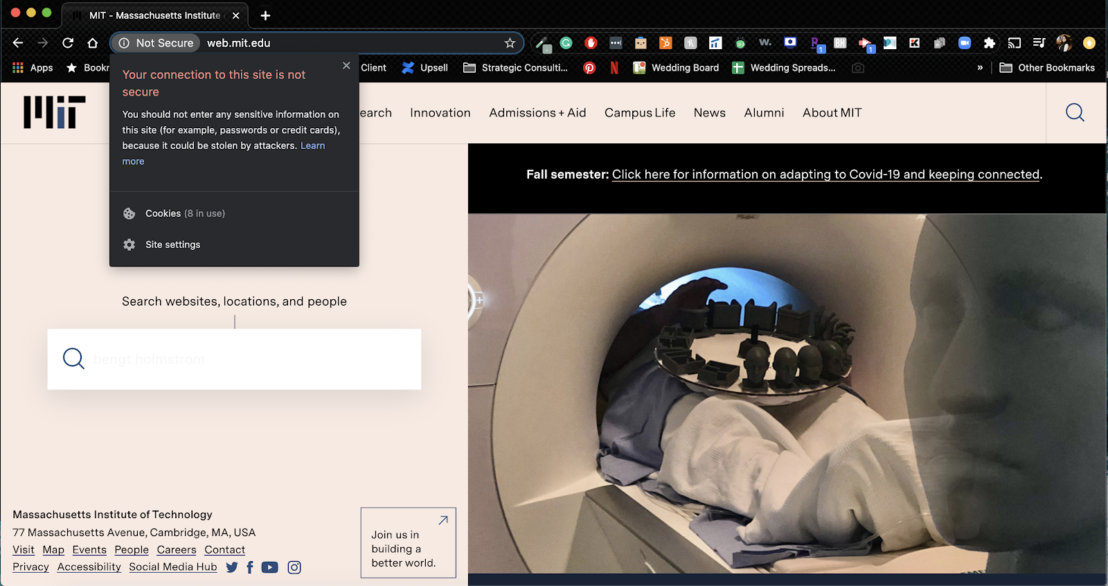The image size is (1108, 586).
Task: Open the About MIT nav item
Action: 832,113
